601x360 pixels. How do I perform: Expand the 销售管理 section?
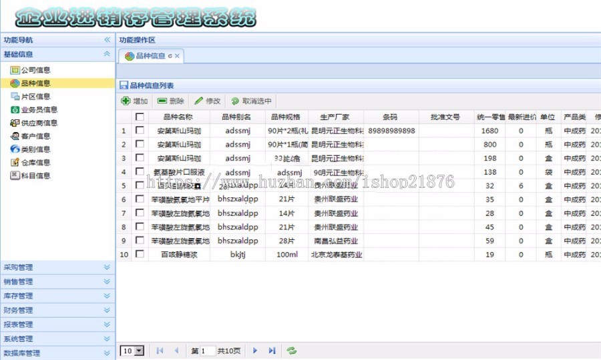[x=107, y=281]
